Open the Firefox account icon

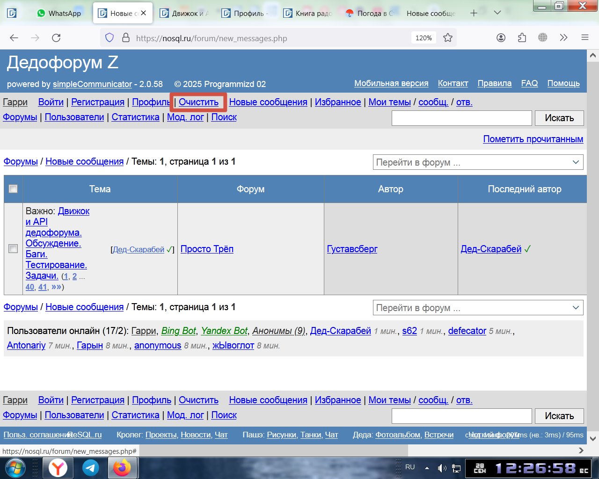(x=501, y=38)
